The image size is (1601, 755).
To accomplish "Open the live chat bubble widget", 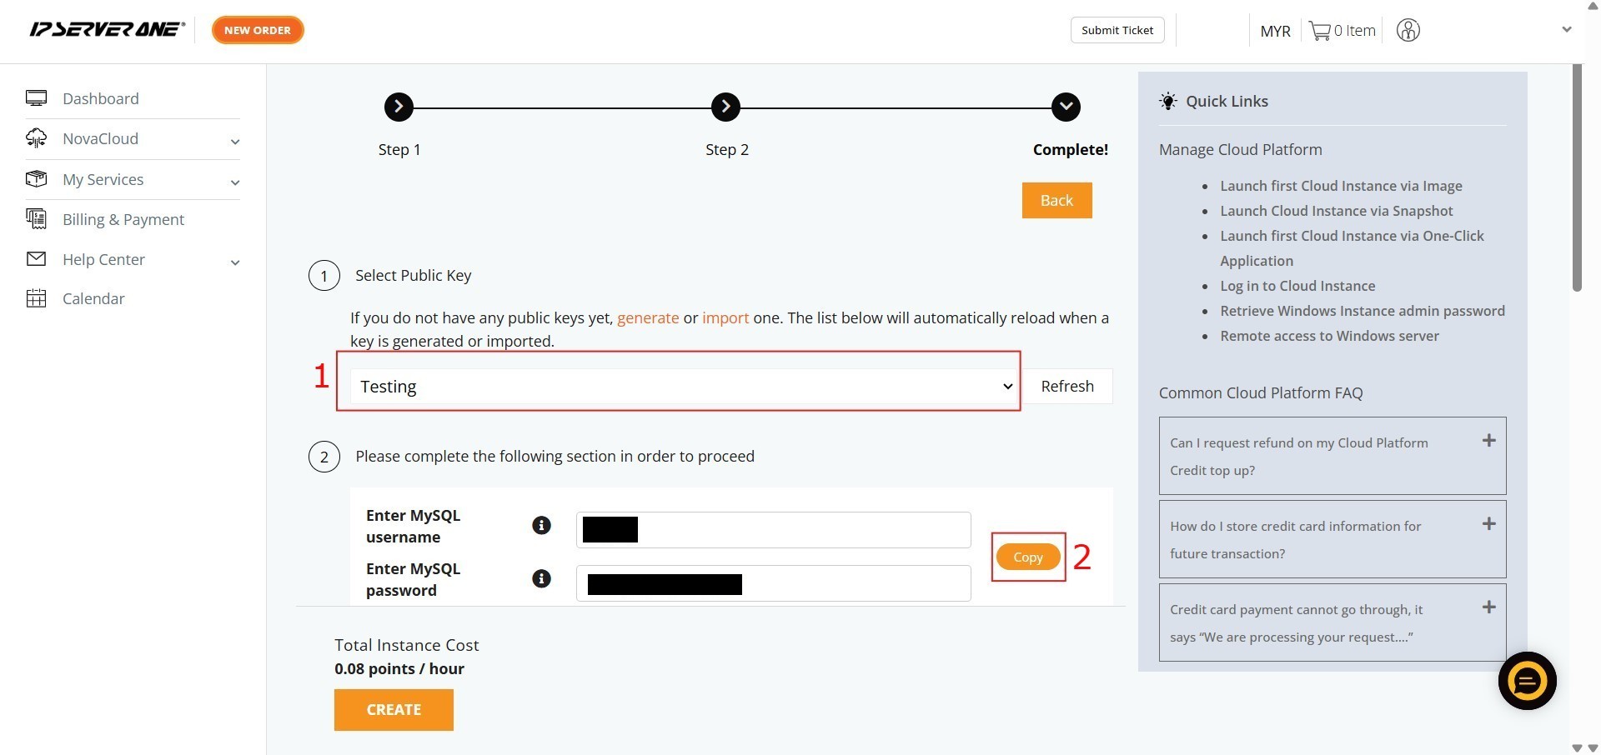I will 1527,681.
